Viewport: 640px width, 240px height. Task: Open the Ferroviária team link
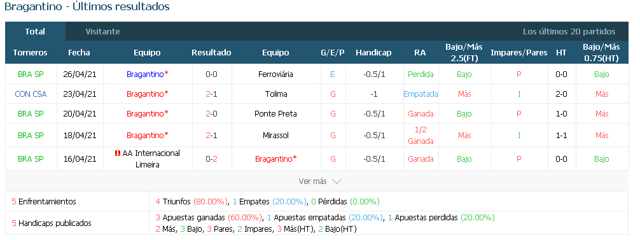click(275, 74)
